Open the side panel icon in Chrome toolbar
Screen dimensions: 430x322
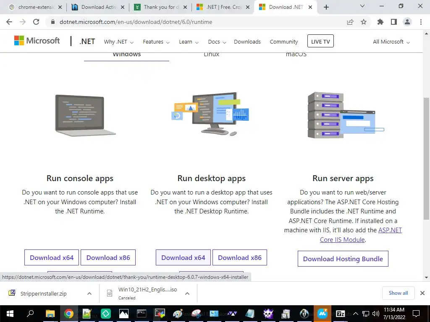click(x=394, y=22)
